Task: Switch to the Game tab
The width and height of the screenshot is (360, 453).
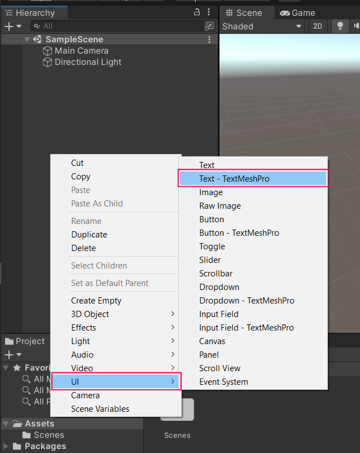Action: (x=297, y=13)
